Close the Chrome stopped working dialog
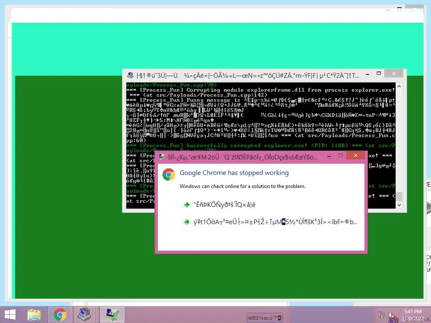431x323 pixels. click(x=355, y=156)
